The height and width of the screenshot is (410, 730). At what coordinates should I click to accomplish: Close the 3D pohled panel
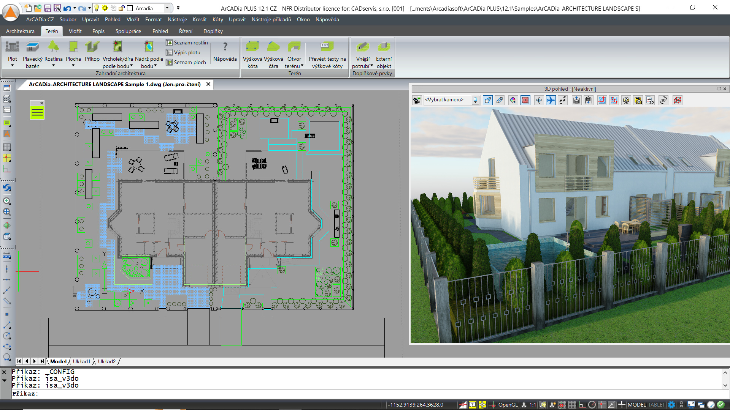725,89
